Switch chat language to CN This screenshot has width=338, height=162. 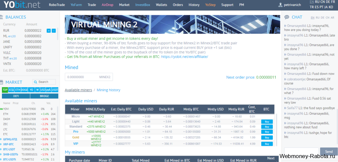pos(327,18)
